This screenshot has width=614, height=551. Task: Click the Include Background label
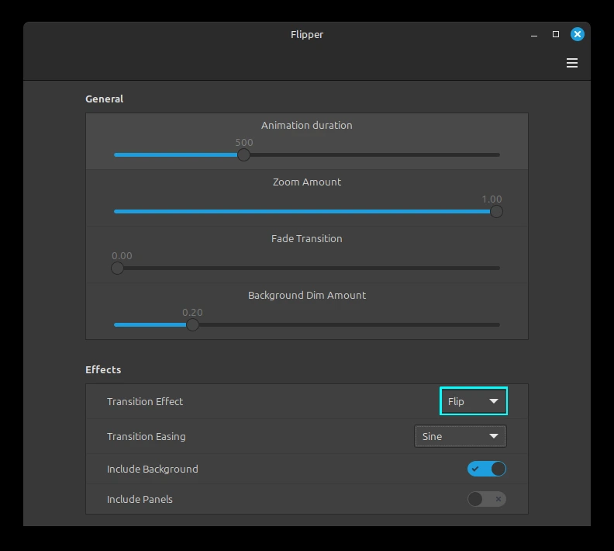point(152,469)
